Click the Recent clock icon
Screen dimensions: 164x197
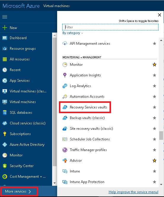click(x=5, y=70)
